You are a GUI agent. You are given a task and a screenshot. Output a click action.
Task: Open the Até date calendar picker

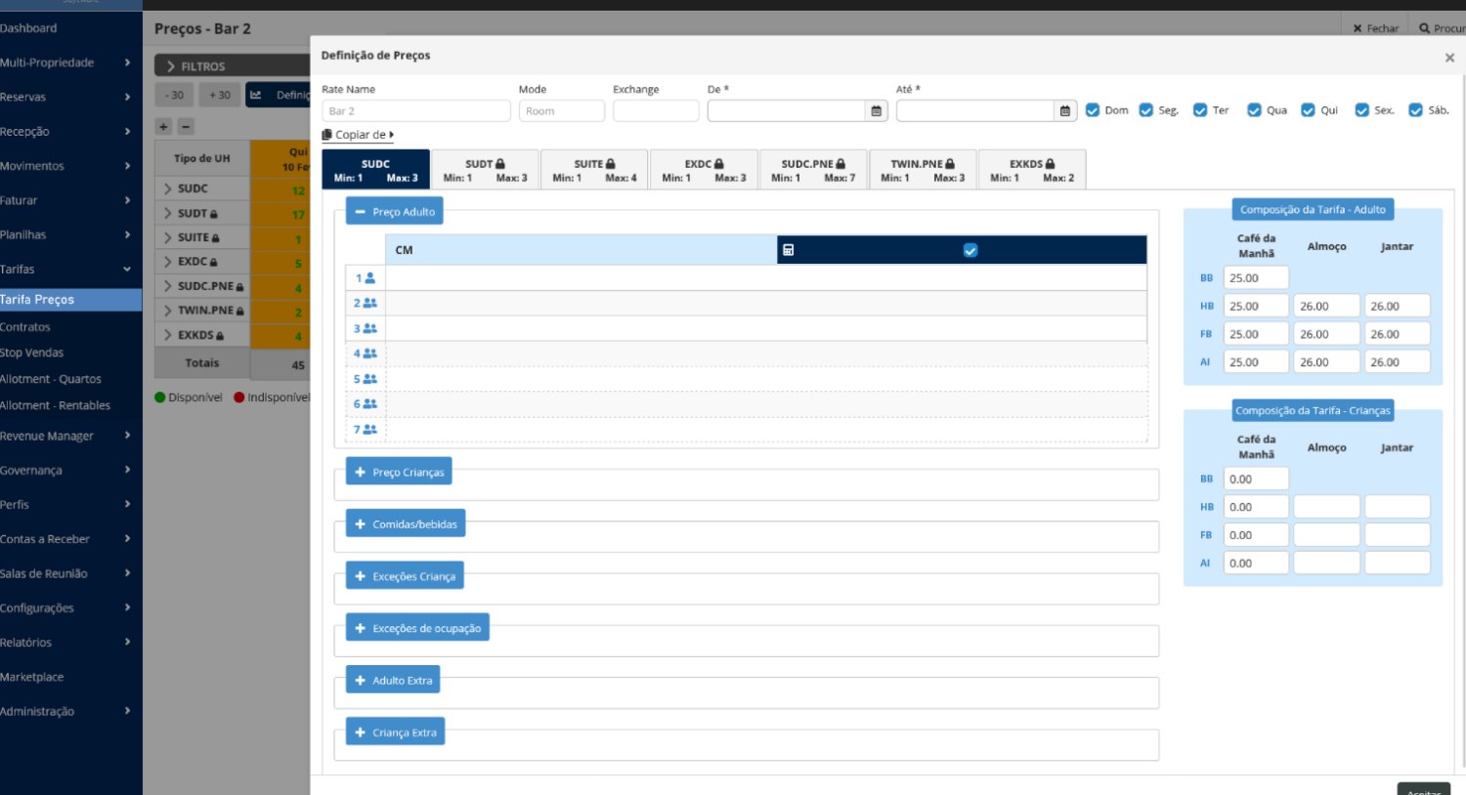(1064, 111)
